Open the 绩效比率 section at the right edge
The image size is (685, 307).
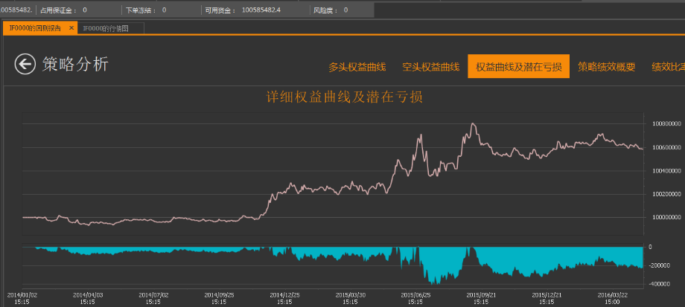(668, 67)
